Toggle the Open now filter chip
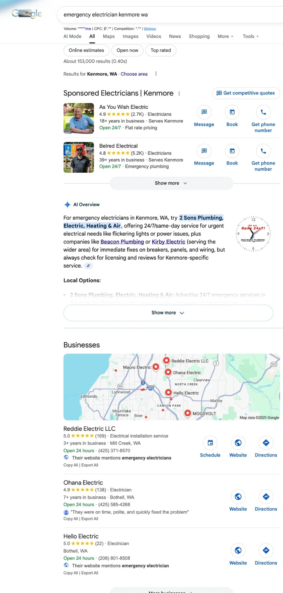 tap(127, 50)
